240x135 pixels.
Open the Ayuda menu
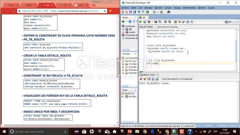pos(211,7)
